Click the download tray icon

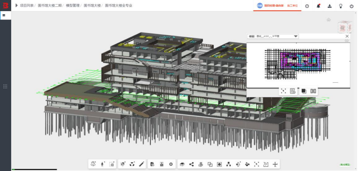(330, 6)
